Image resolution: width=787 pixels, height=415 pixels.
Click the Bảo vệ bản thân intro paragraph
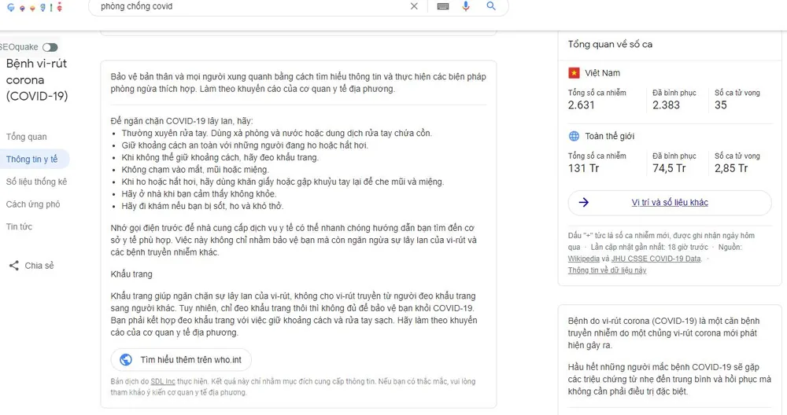[x=298, y=83]
